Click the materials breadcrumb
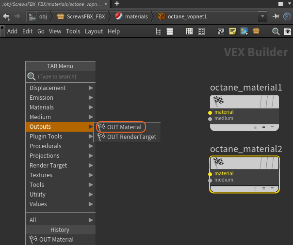293x245 pixels. [x=131, y=16]
